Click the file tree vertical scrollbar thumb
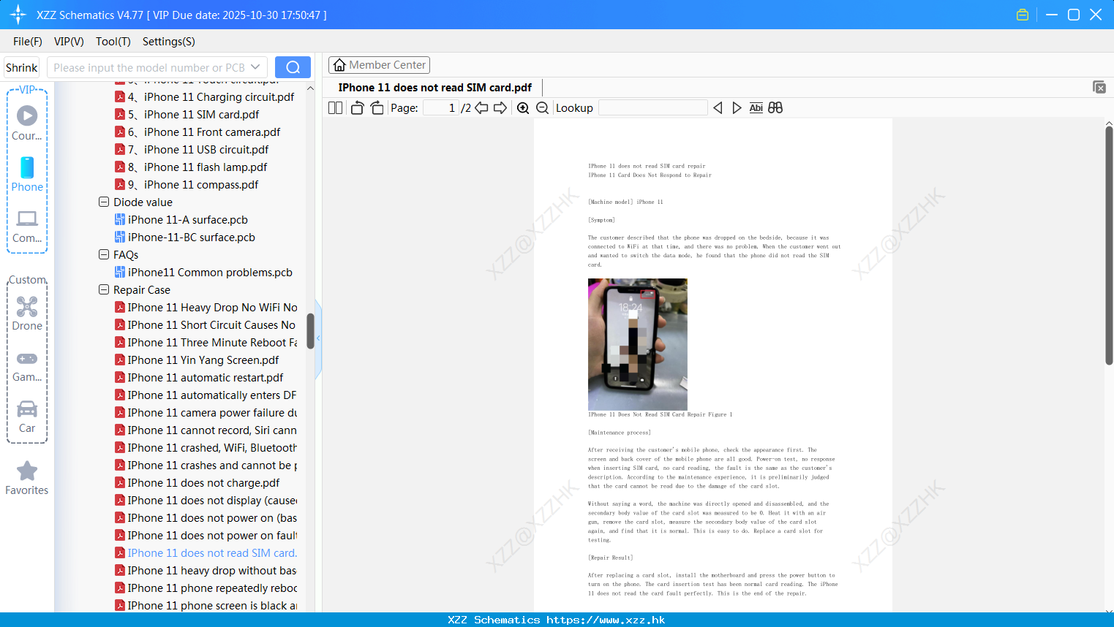The height and width of the screenshot is (627, 1114). [x=310, y=331]
